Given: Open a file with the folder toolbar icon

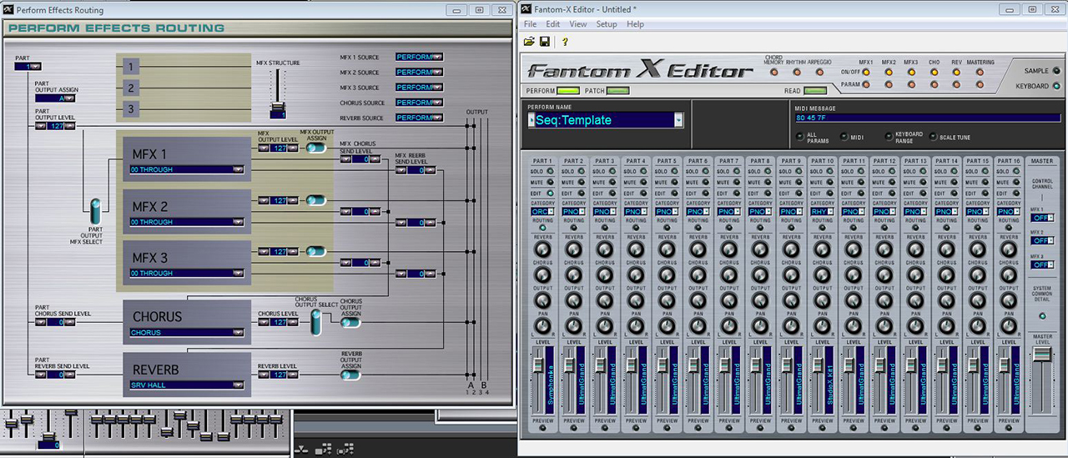Looking at the screenshot, I should coord(529,41).
